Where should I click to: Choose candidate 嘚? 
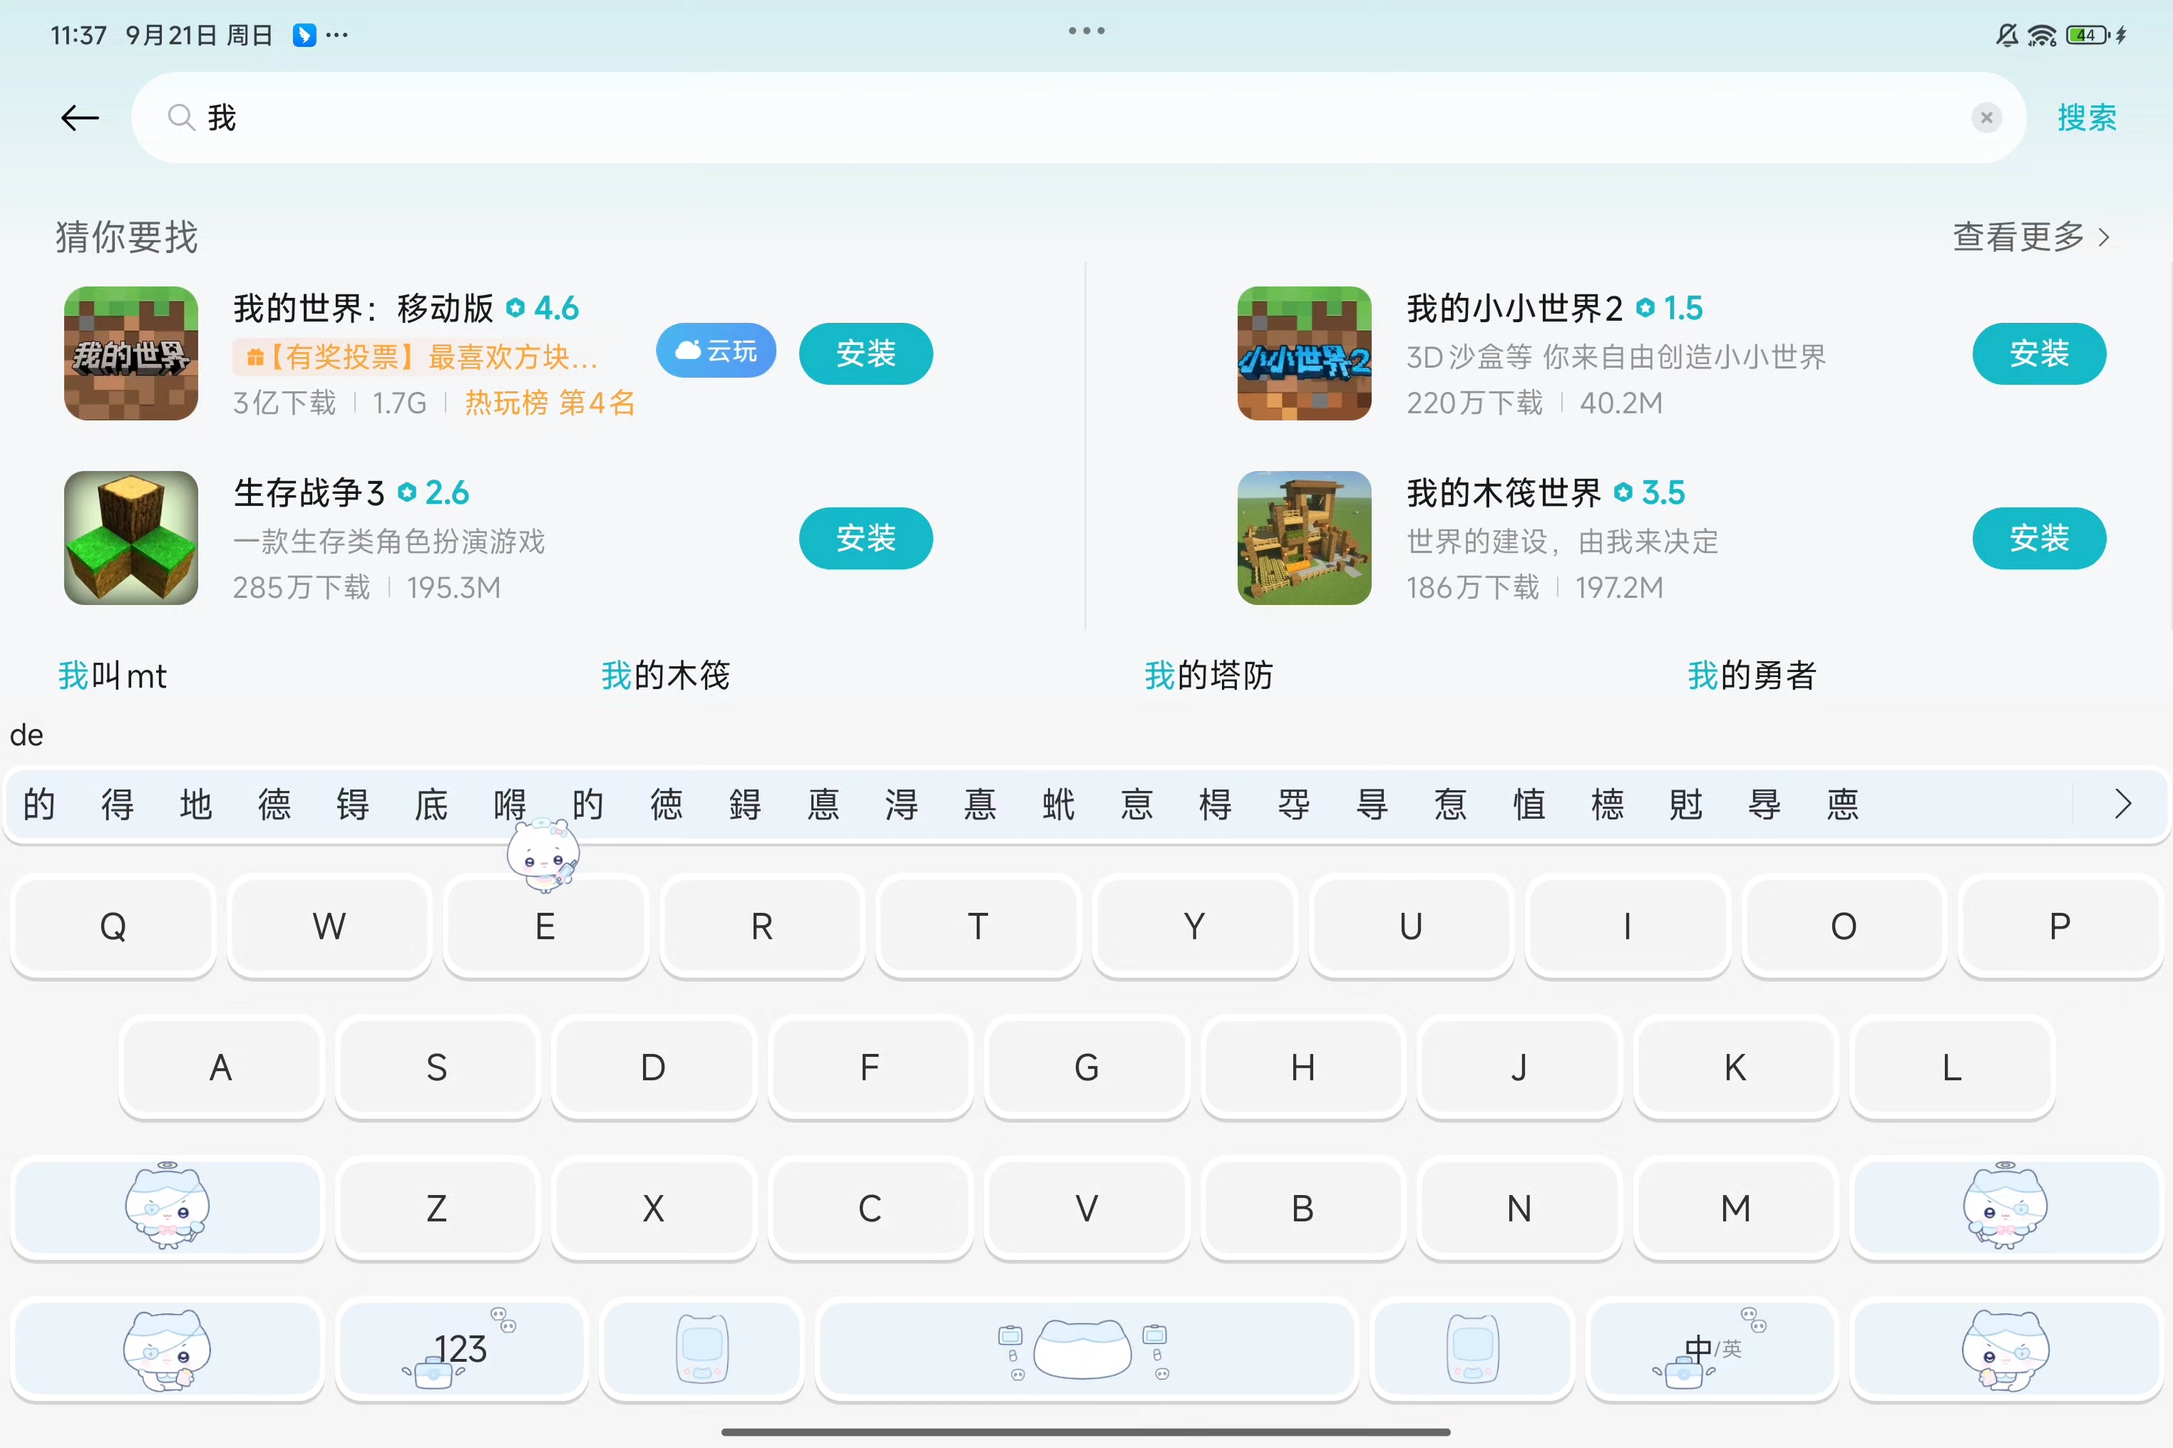[510, 805]
